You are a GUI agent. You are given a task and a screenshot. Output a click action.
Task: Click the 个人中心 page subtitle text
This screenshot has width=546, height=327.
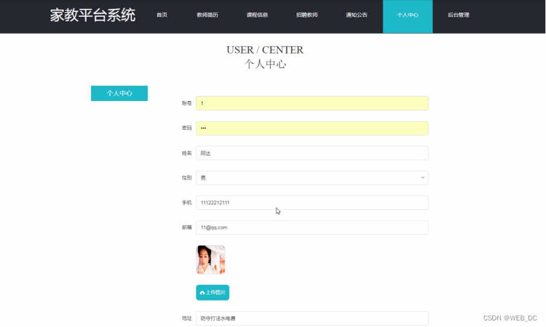point(265,64)
